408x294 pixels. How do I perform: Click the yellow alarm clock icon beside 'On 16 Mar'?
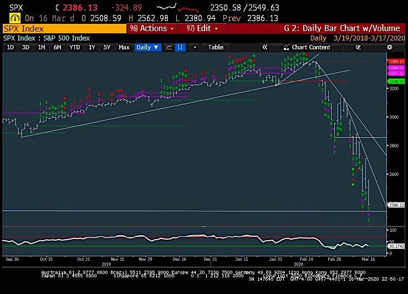click(x=15, y=18)
